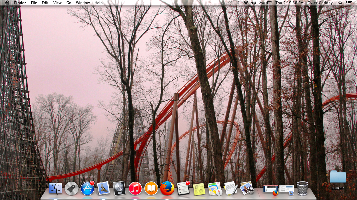The width and height of the screenshot is (357, 200).
Task: Open the File menu
Action: [34, 3]
